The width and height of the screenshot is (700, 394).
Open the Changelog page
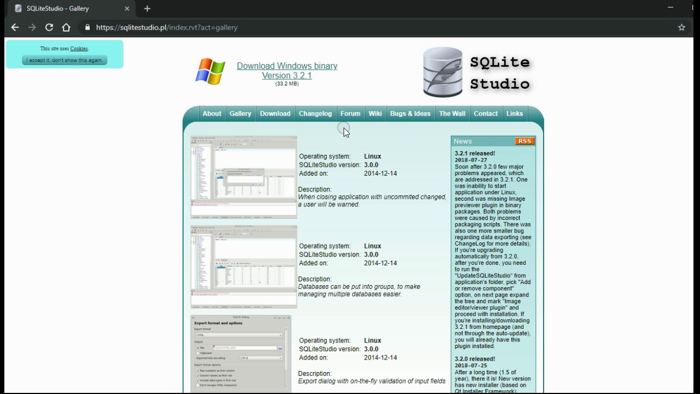tap(315, 114)
